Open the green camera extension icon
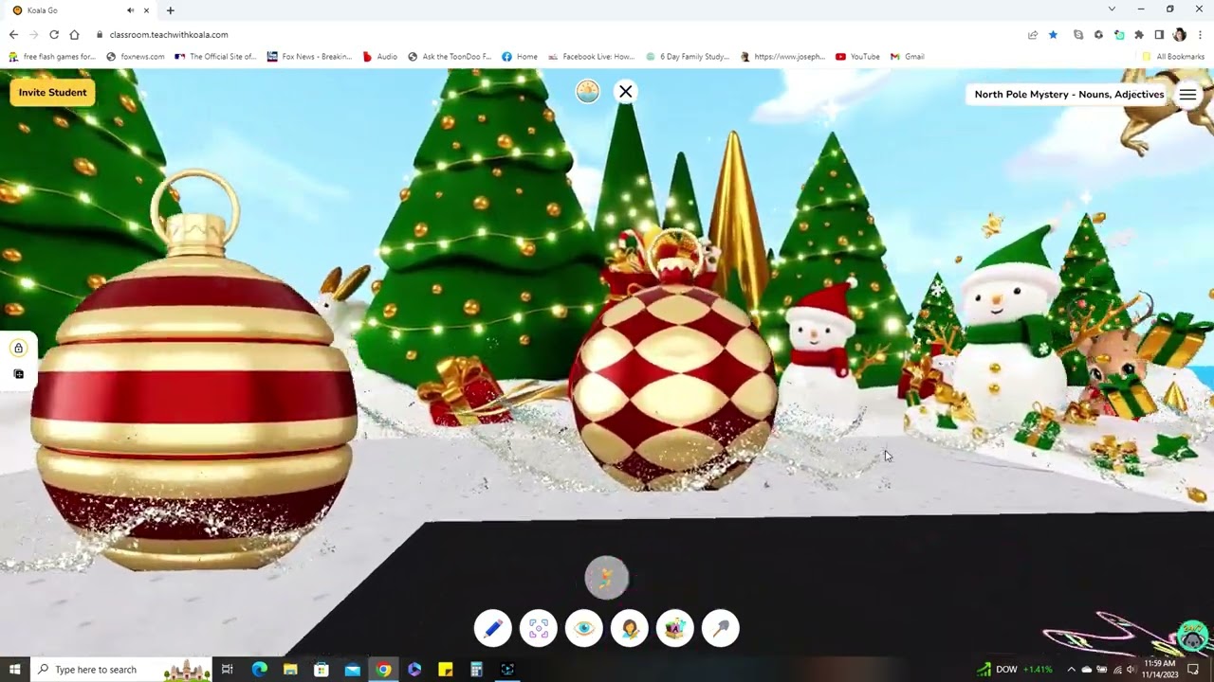The image size is (1214, 682). click(x=1119, y=35)
